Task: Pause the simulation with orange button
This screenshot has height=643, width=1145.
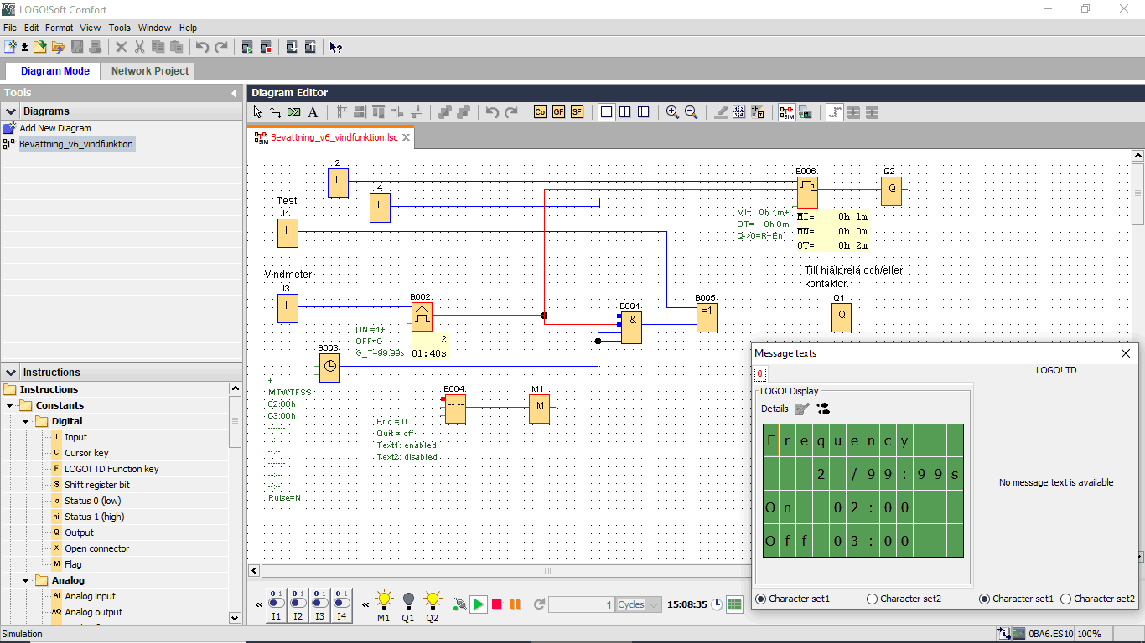Action: click(516, 604)
